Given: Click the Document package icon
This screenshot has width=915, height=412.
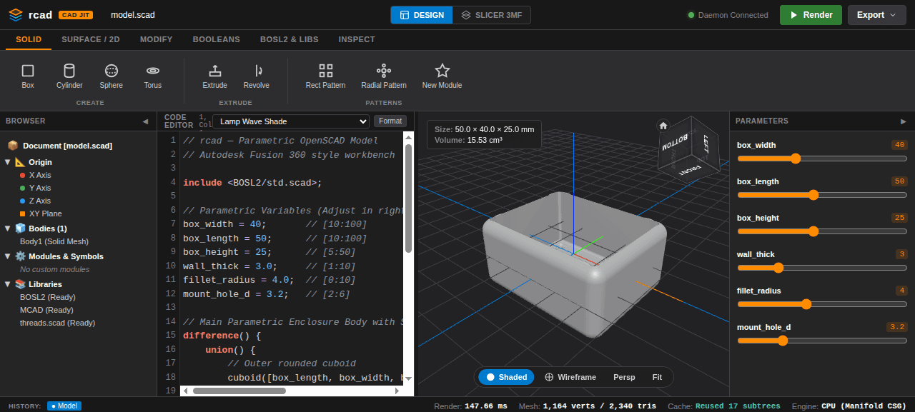Looking at the screenshot, I should 13,145.
